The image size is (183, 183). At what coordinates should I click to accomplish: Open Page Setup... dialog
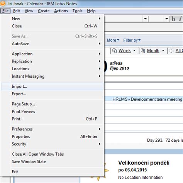(52, 104)
